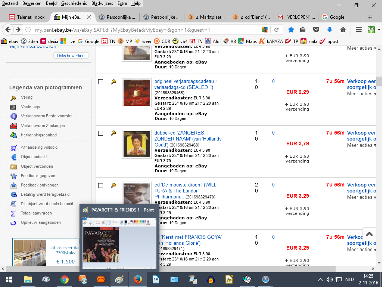Click the Links bewerken button
This screenshot has width=383, height=287.
[x=71, y=56]
